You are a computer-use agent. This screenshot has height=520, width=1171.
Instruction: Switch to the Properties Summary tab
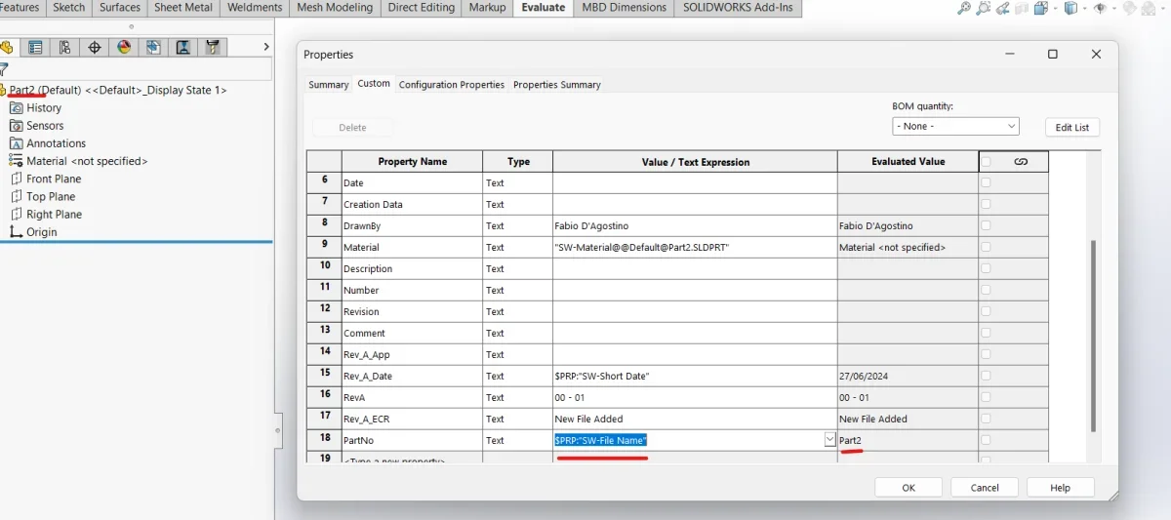557,85
